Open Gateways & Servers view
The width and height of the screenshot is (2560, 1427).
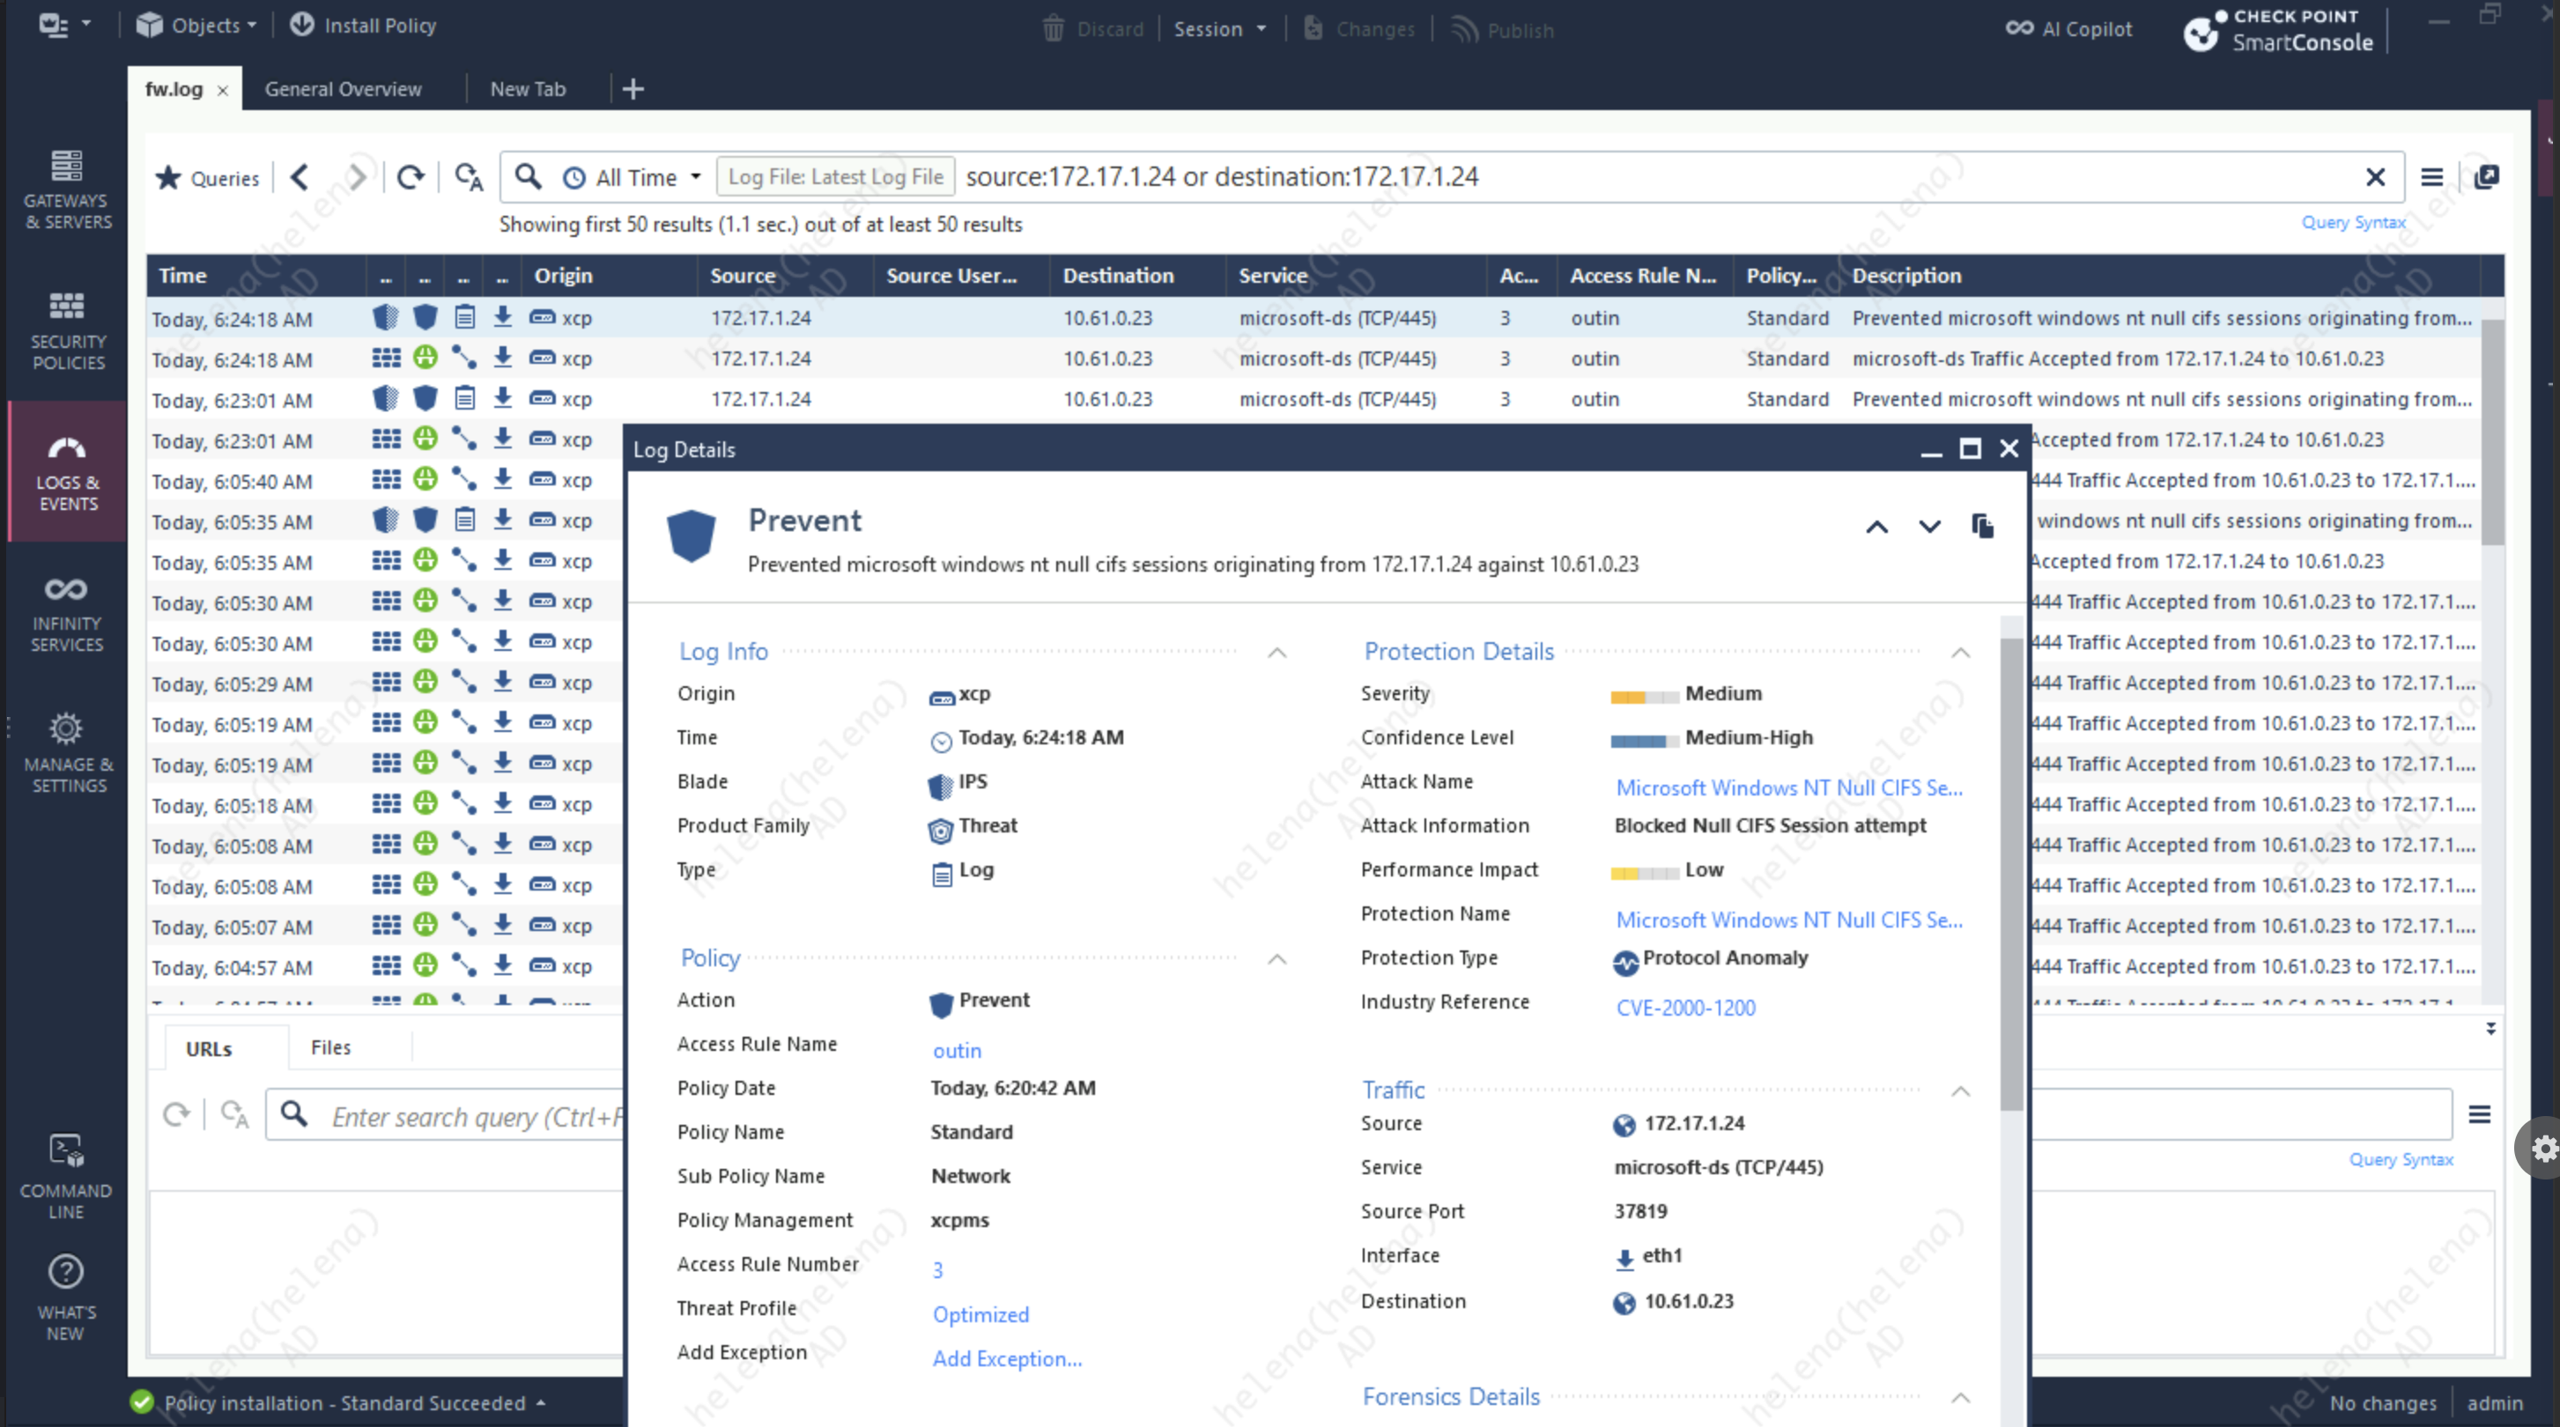click(67, 189)
